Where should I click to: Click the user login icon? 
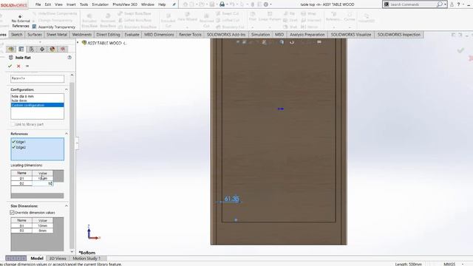[x=452, y=4]
